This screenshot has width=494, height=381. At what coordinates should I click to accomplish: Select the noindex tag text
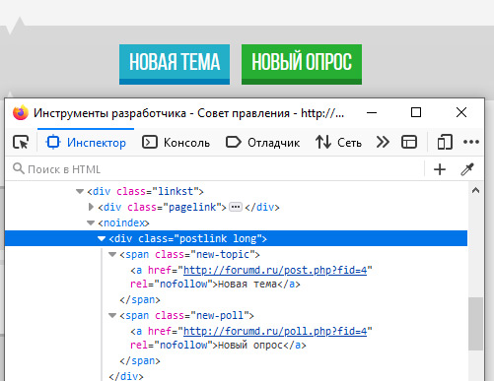[123, 222]
